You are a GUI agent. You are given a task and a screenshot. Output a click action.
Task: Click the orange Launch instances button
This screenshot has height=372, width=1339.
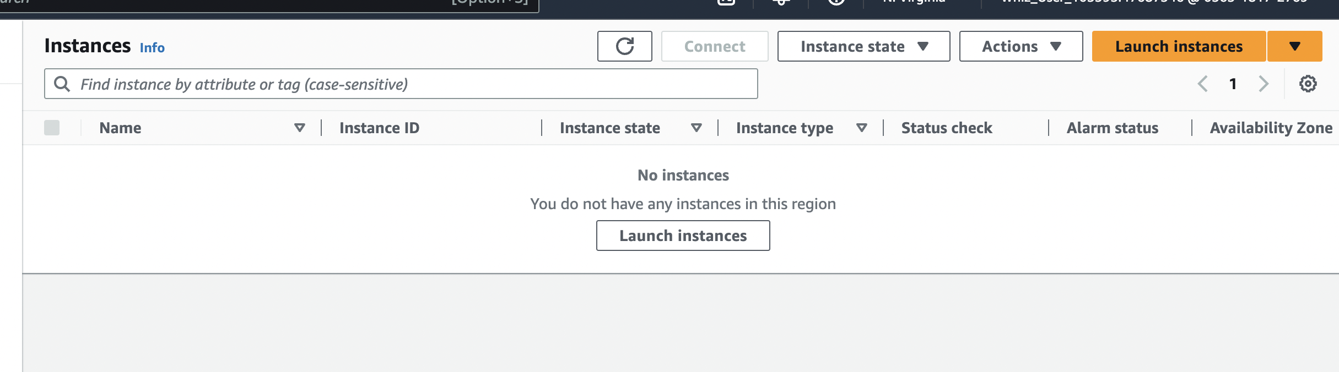pyautogui.click(x=1179, y=46)
